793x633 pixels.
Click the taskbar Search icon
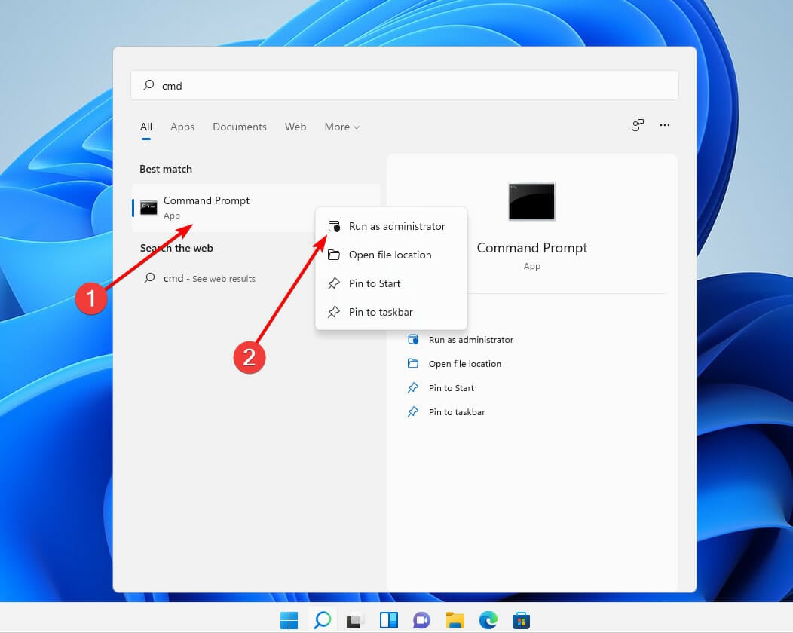pos(323,620)
